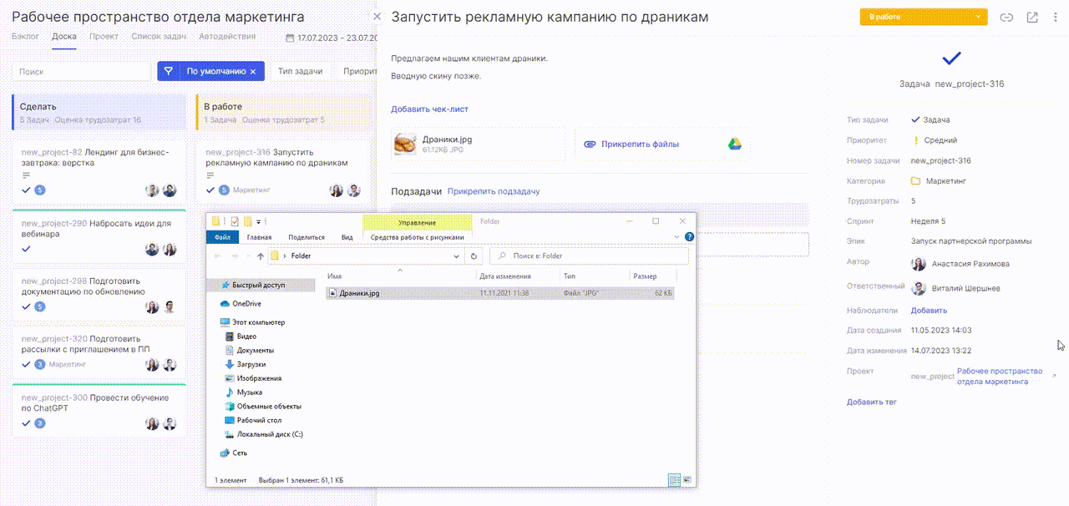1069x506 pixels.
Task: Click 'Прикрепить файлы' button
Action: [x=662, y=144]
